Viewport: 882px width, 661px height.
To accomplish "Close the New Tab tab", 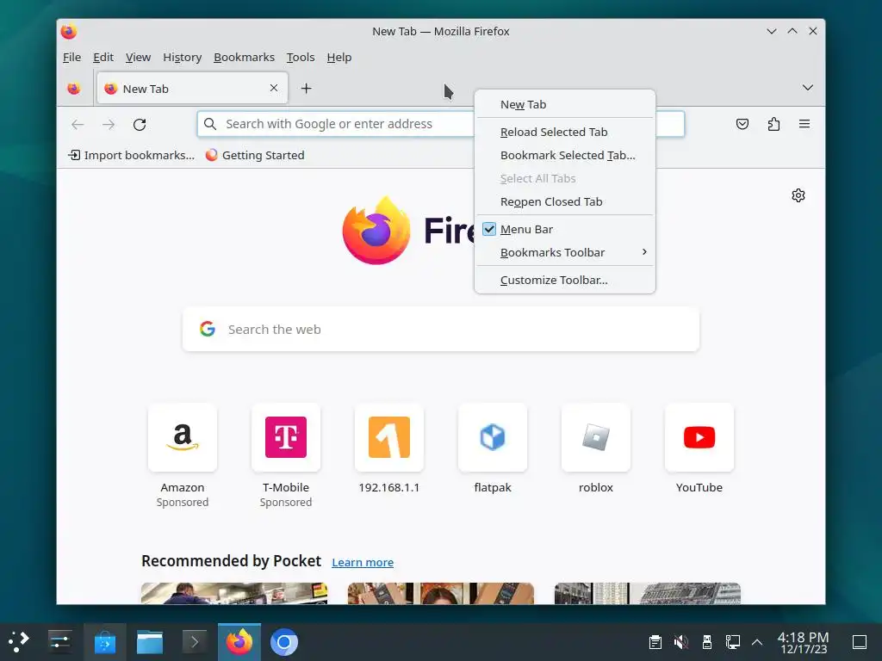I will 274,88.
